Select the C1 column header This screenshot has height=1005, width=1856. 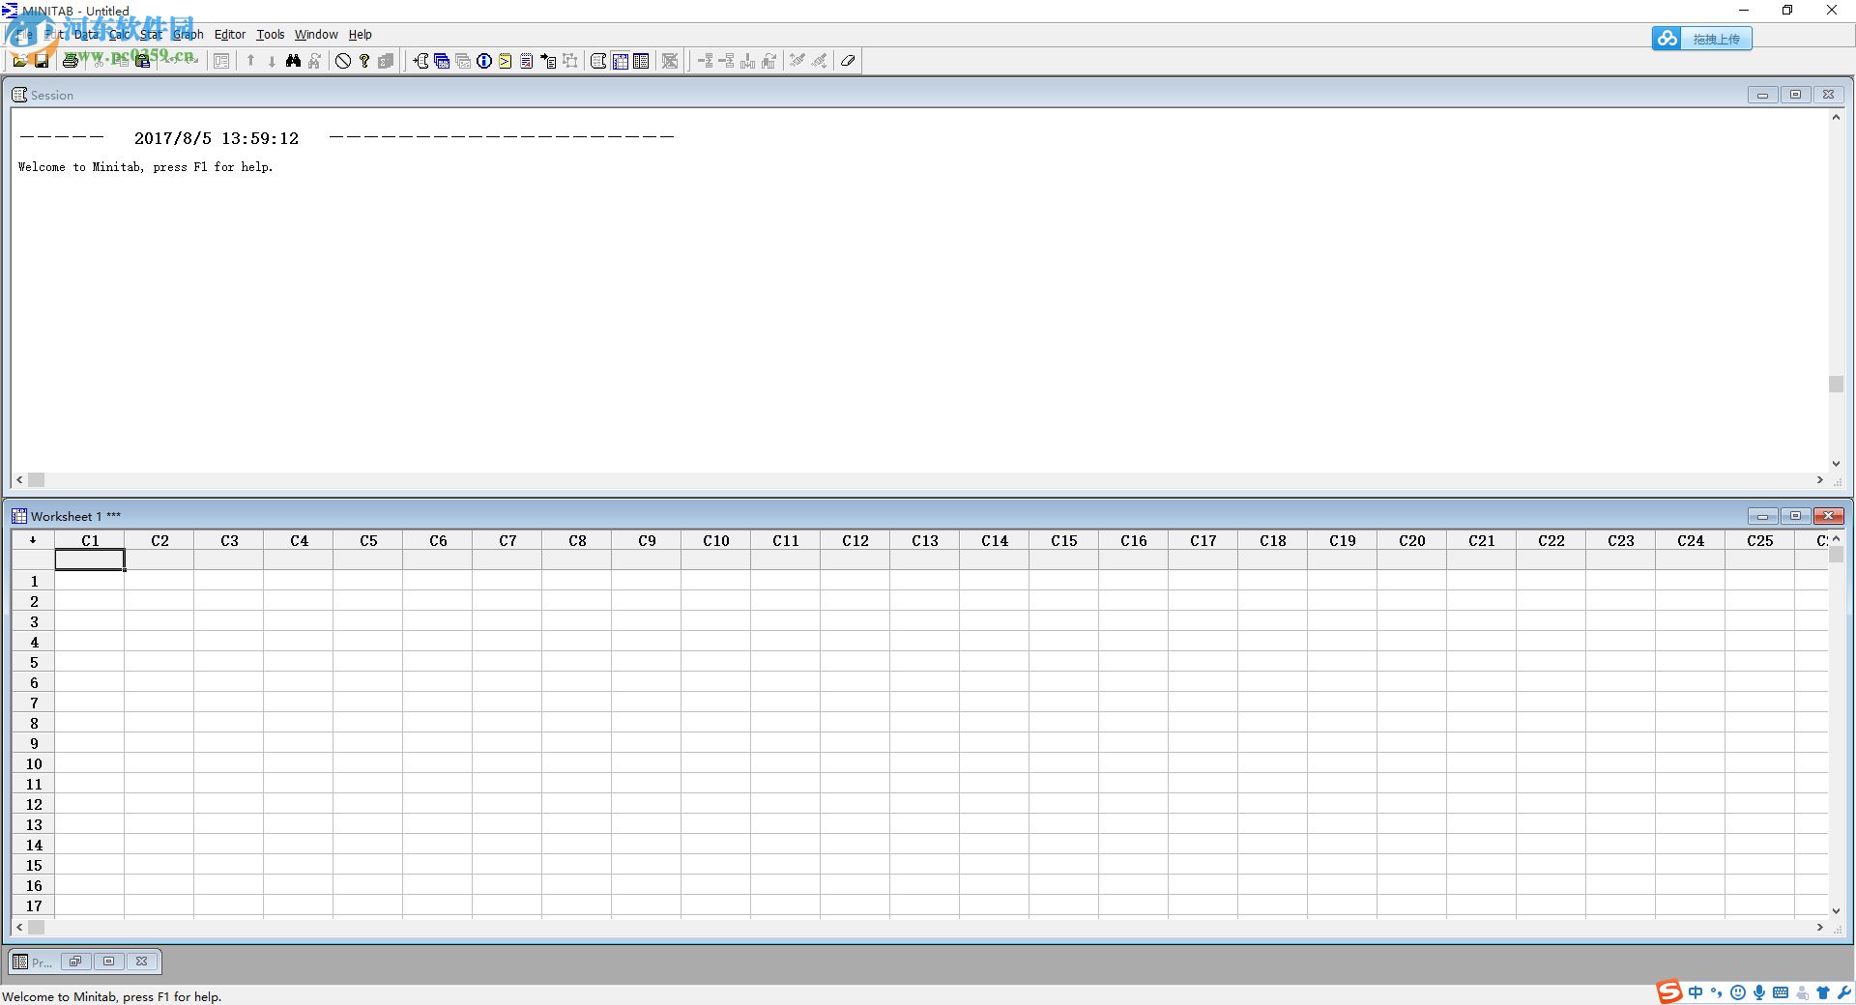pyautogui.click(x=90, y=540)
